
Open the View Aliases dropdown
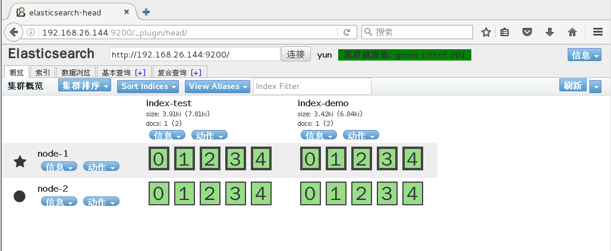click(x=218, y=86)
